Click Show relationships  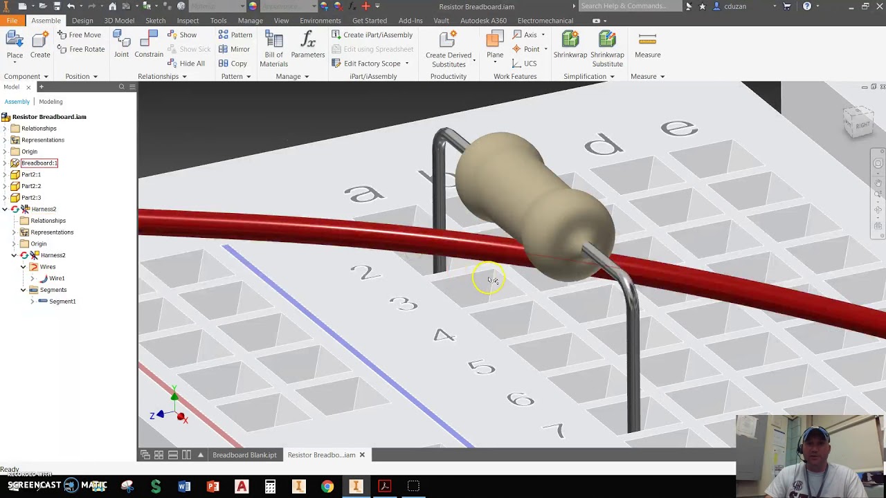pyautogui.click(x=182, y=35)
